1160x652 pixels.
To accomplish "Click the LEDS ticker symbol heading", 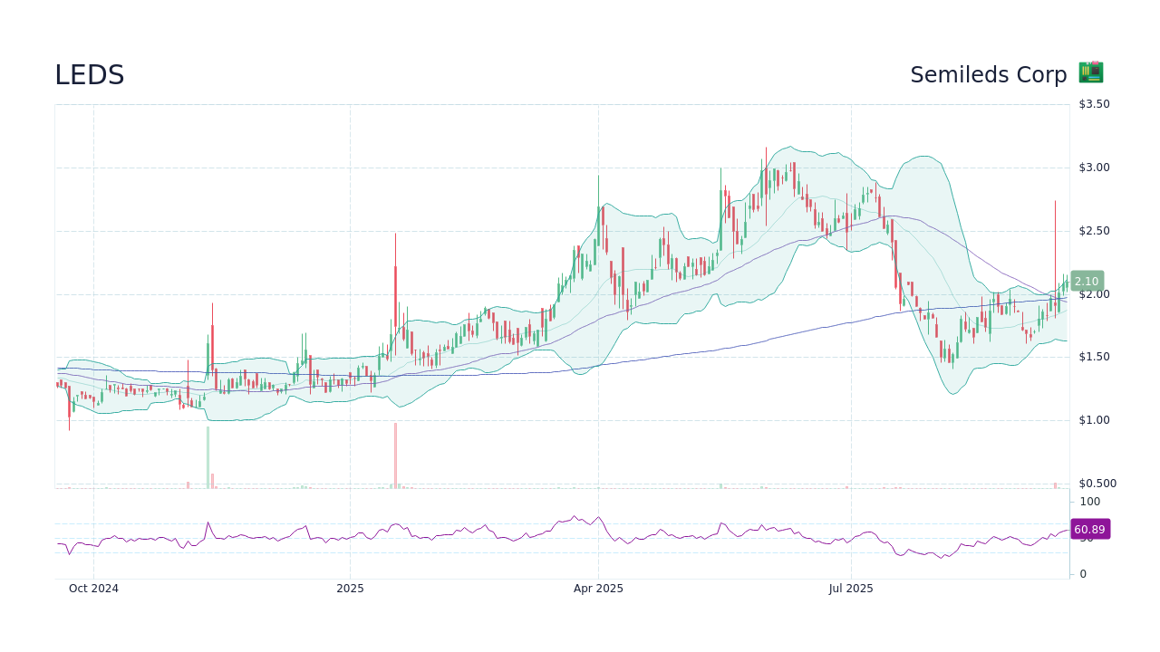I will (x=89, y=74).
